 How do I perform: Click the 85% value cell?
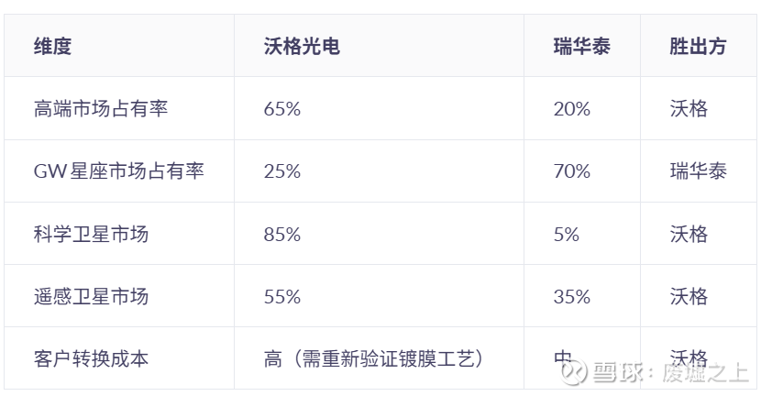click(x=281, y=234)
